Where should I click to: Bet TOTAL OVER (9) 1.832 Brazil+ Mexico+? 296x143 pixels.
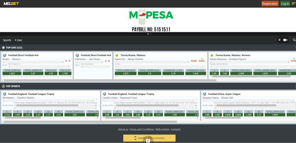pyautogui.click(x=12, y=72)
